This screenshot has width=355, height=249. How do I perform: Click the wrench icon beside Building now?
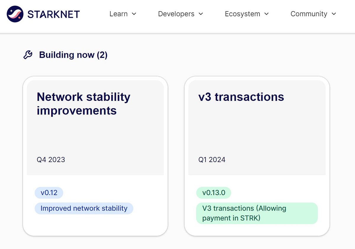[x=28, y=54]
